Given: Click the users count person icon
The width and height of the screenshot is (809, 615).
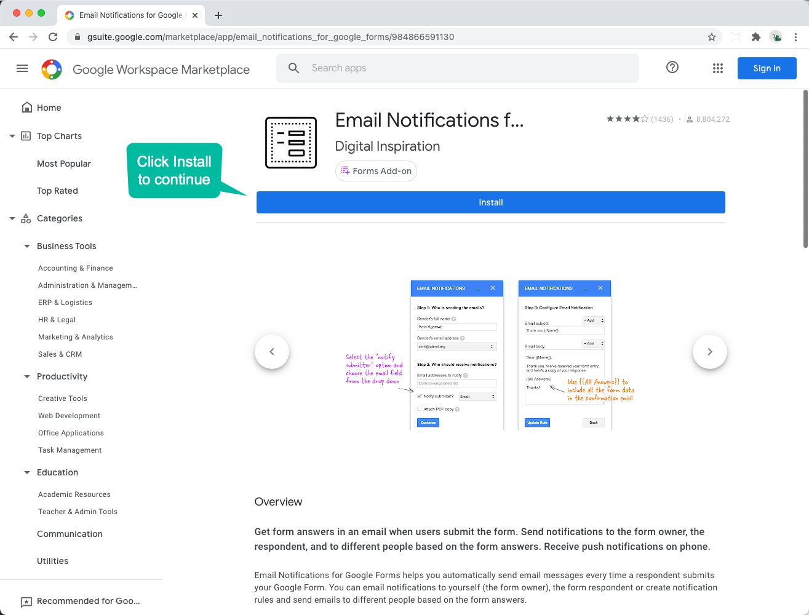Looking at the screenshot, I should [690, 119].
